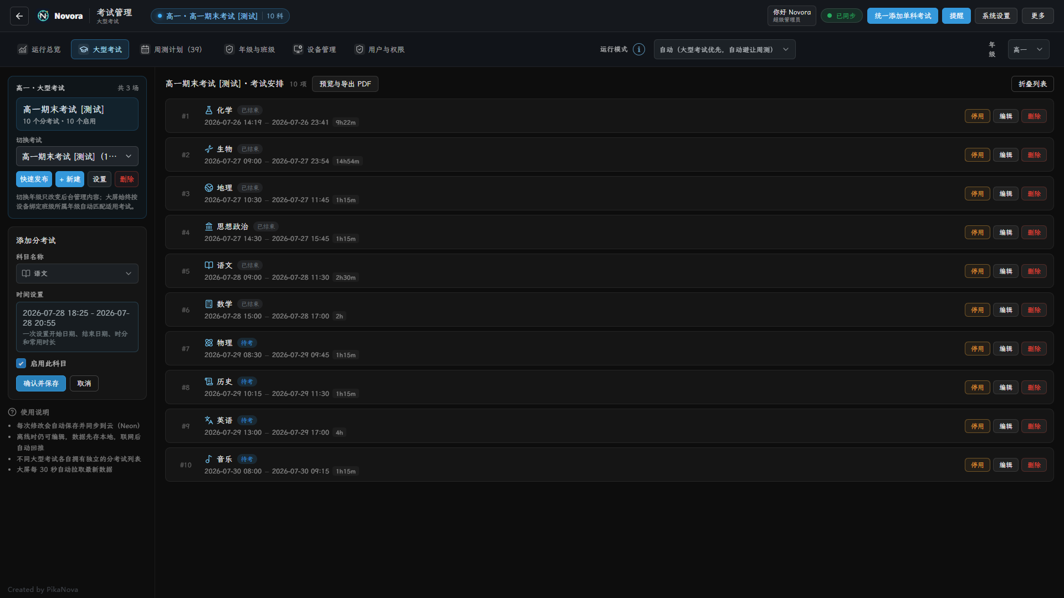Click the 预览与导出 PDF button
The image size is (1064, 598).
(x=345, y=84)
